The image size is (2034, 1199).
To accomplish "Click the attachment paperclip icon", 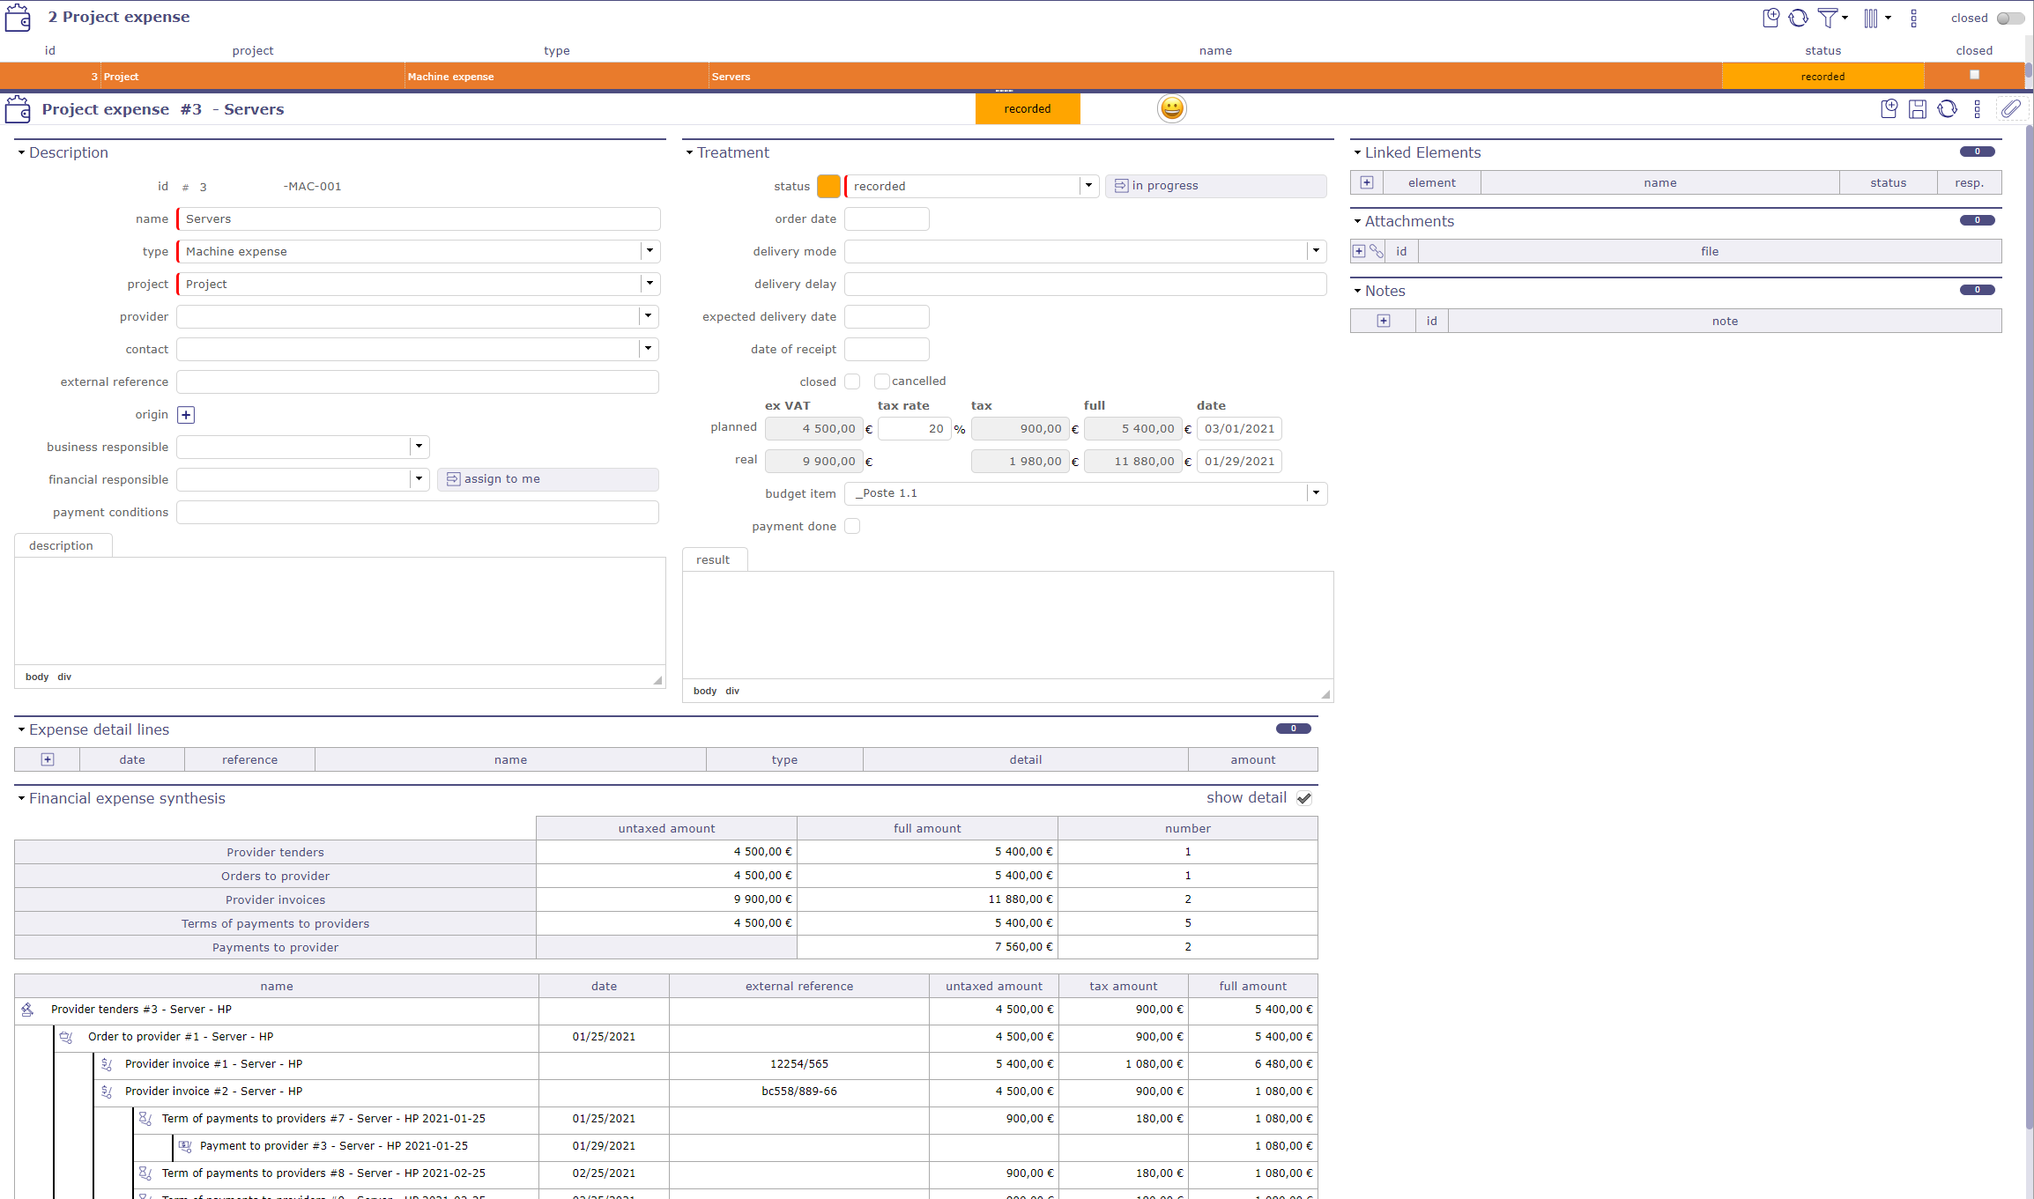I will [x=2010, y=109].
